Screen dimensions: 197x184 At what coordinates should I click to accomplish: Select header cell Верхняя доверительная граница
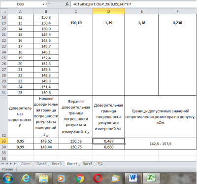point(76,117)
